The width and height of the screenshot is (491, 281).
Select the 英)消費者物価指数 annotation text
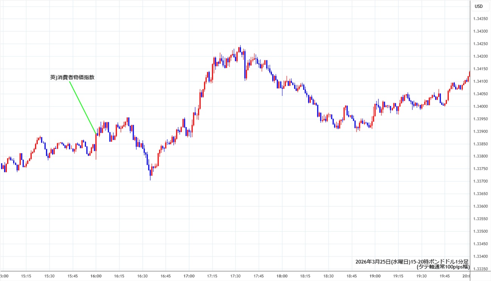(72, 77)
